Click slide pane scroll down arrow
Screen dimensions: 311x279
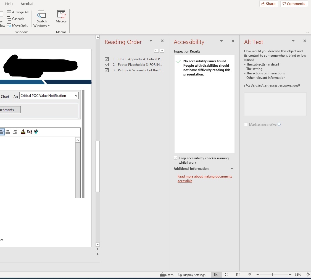coord(97,245)
